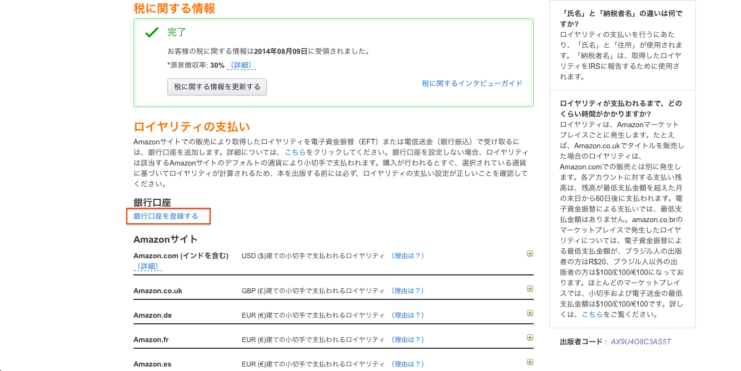Open 詳細 link under Amazon.com (インドを含む)

tap(148, 266)
